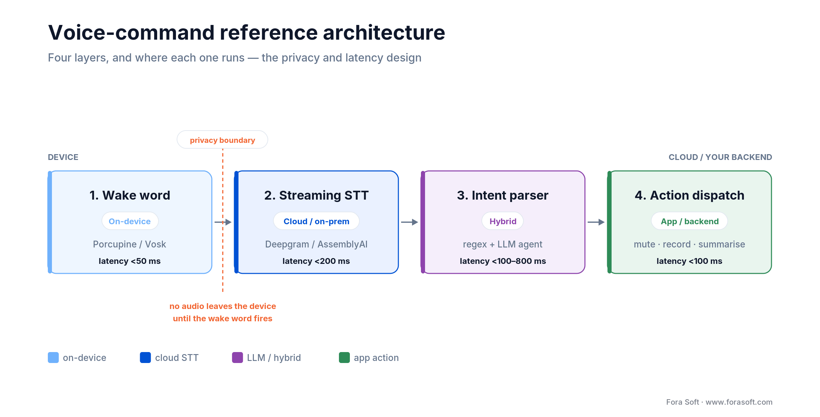This screenshot has height=417, width=820.
Task: Click the 'app action' legend text
Action: 376,358
